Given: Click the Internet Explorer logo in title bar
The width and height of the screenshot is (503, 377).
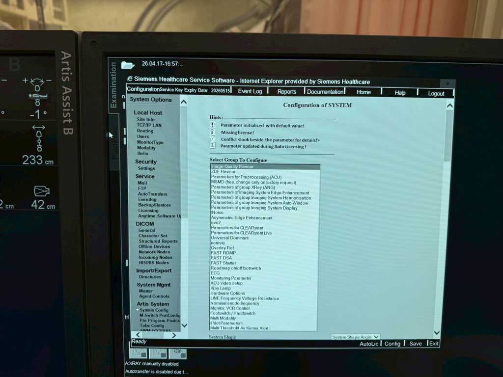Looking at the screenshot, I should pos(130,79).
